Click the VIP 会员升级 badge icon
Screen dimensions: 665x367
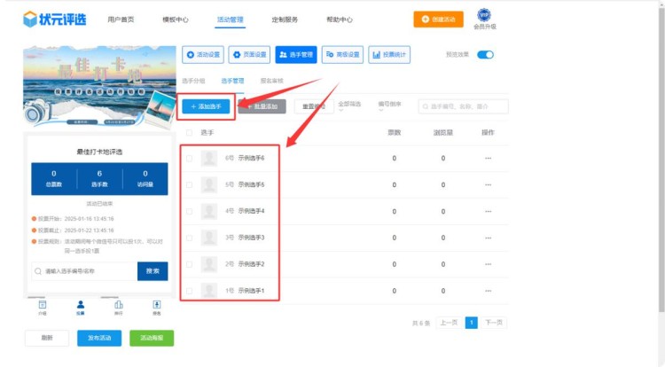484,15
